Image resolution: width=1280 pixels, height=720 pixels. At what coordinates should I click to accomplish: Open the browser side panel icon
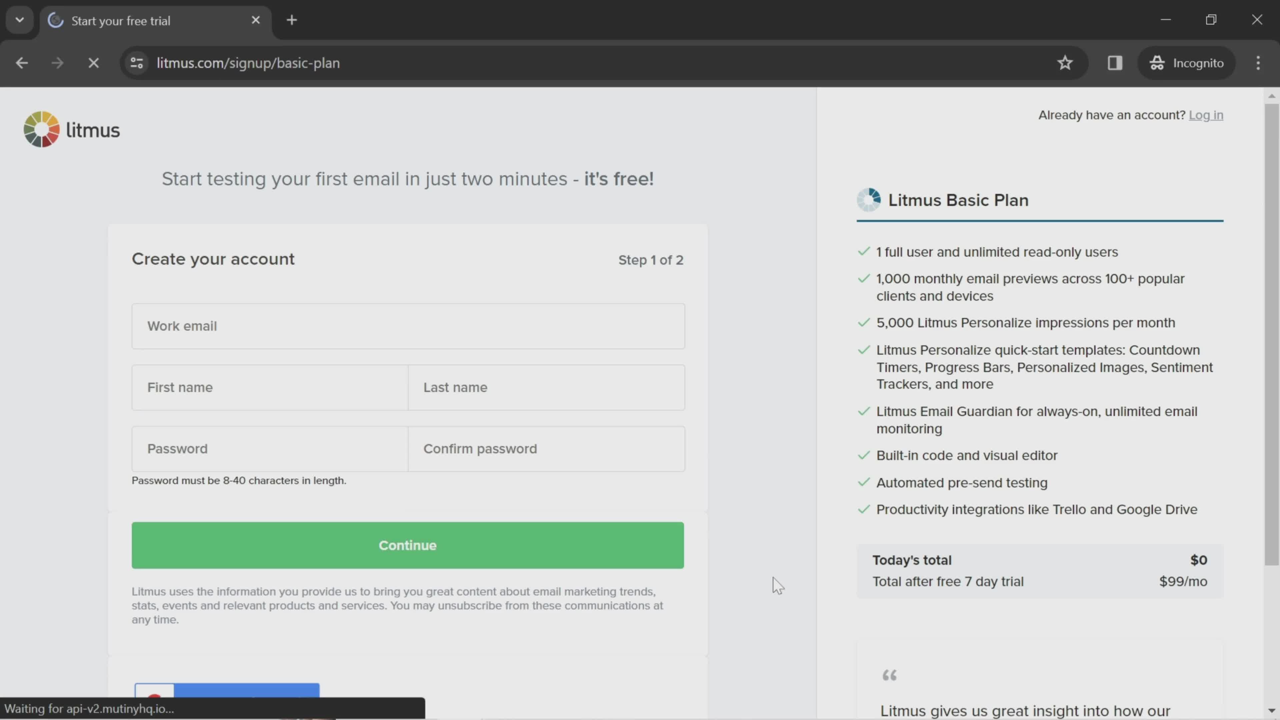click(1115, 63)
